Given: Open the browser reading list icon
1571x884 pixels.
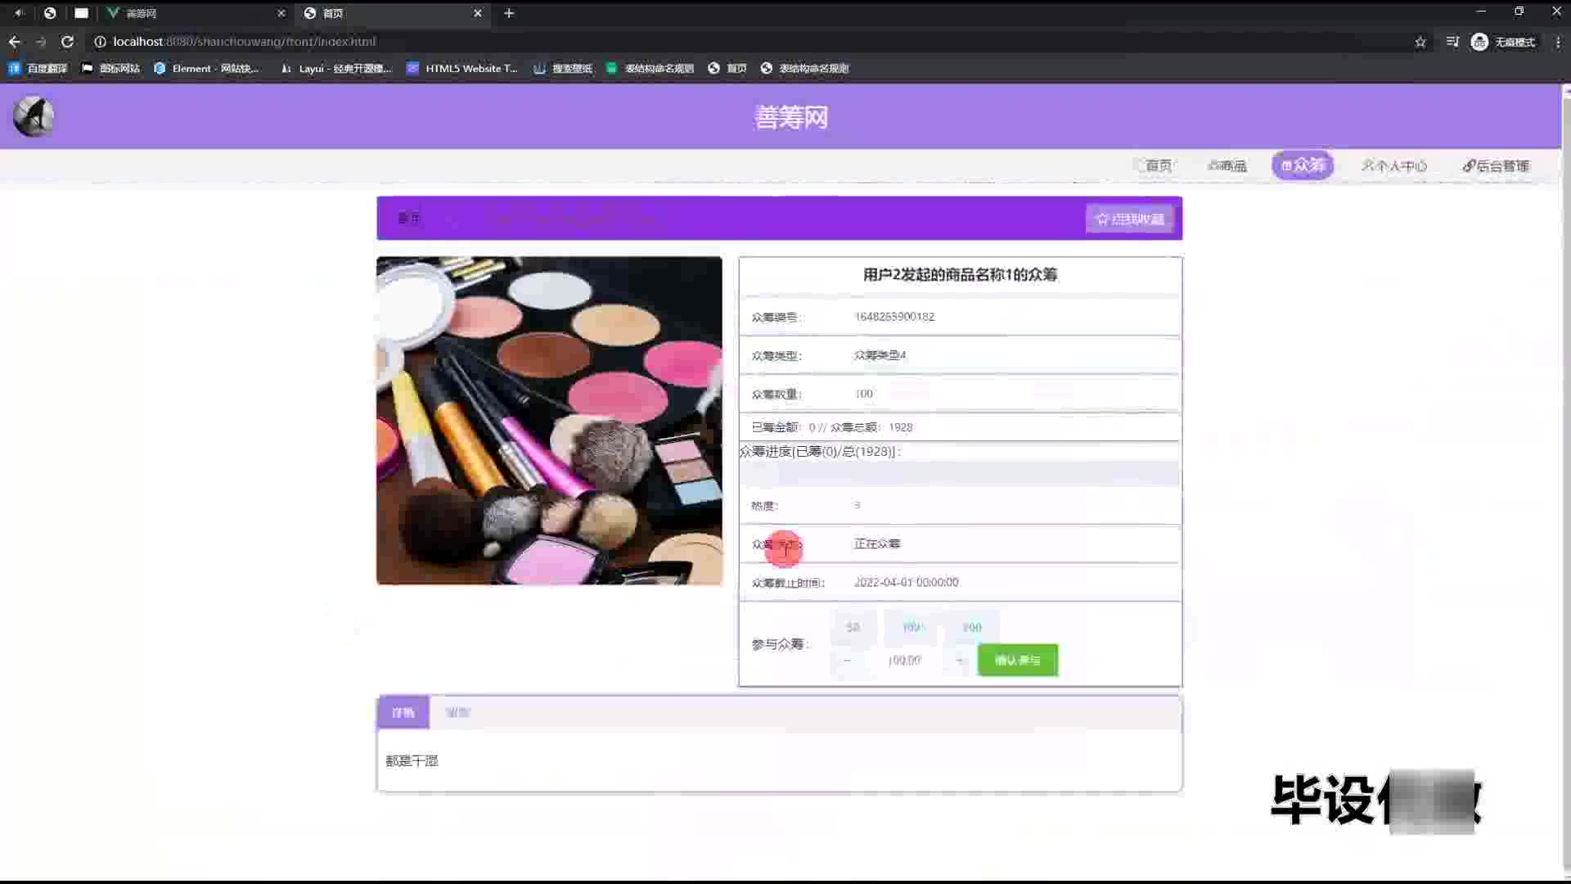Looking at the screenshot, I should (x=1452, y=42).
